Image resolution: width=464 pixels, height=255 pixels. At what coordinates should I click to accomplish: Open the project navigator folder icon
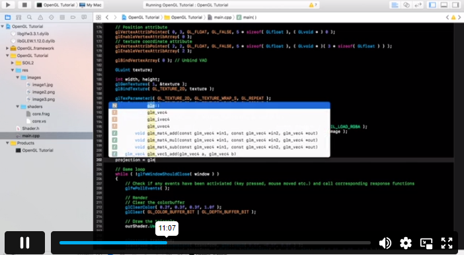8,17
